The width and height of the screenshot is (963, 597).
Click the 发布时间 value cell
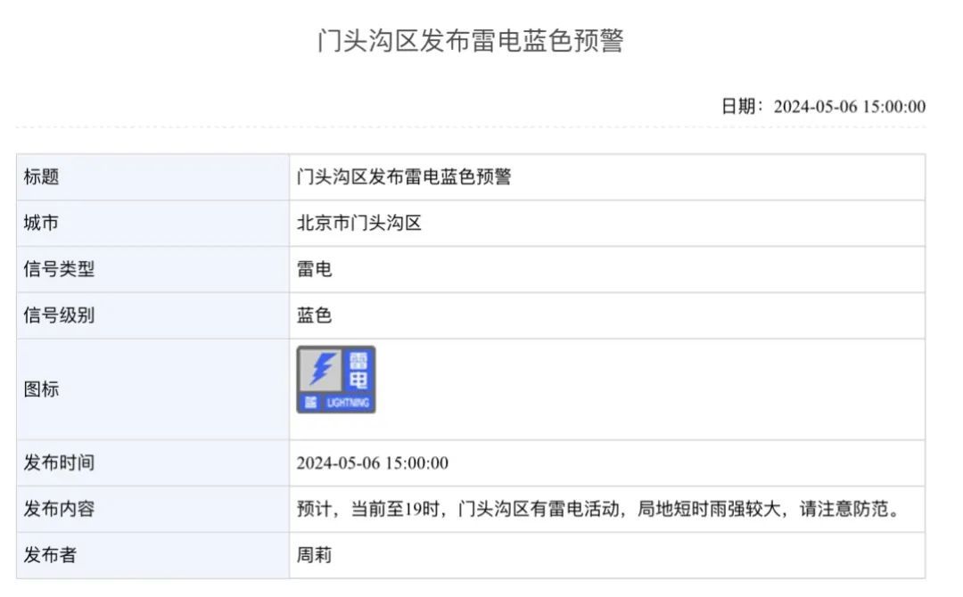(374, 462)
